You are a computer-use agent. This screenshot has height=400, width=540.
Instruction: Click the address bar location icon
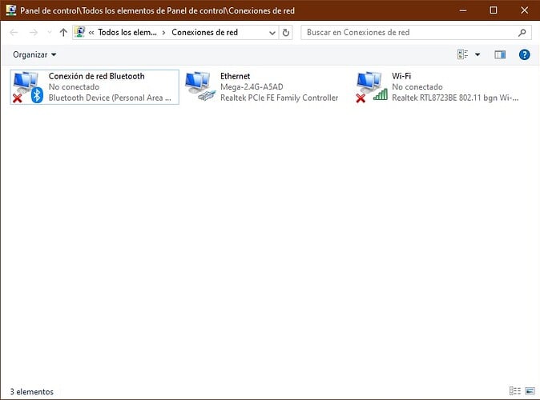point(80,32)
